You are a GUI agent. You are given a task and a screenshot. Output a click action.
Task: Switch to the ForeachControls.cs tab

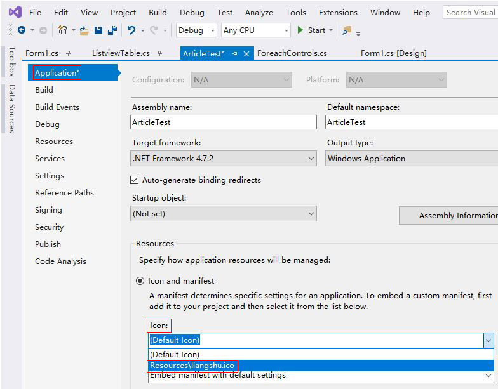coord(292,53)
